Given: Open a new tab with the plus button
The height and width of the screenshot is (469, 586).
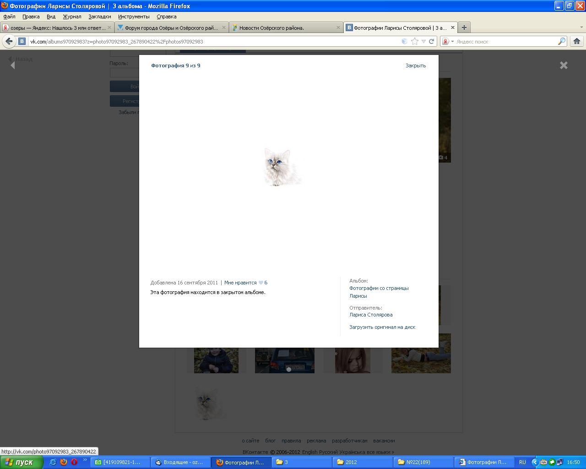Looking at the screenshot, I should tap(464, 27).
